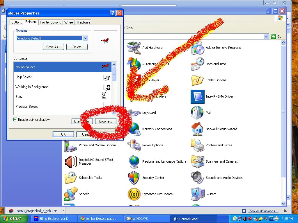
Task: Open the System applet icon
Action: click(x=198, y=194)
